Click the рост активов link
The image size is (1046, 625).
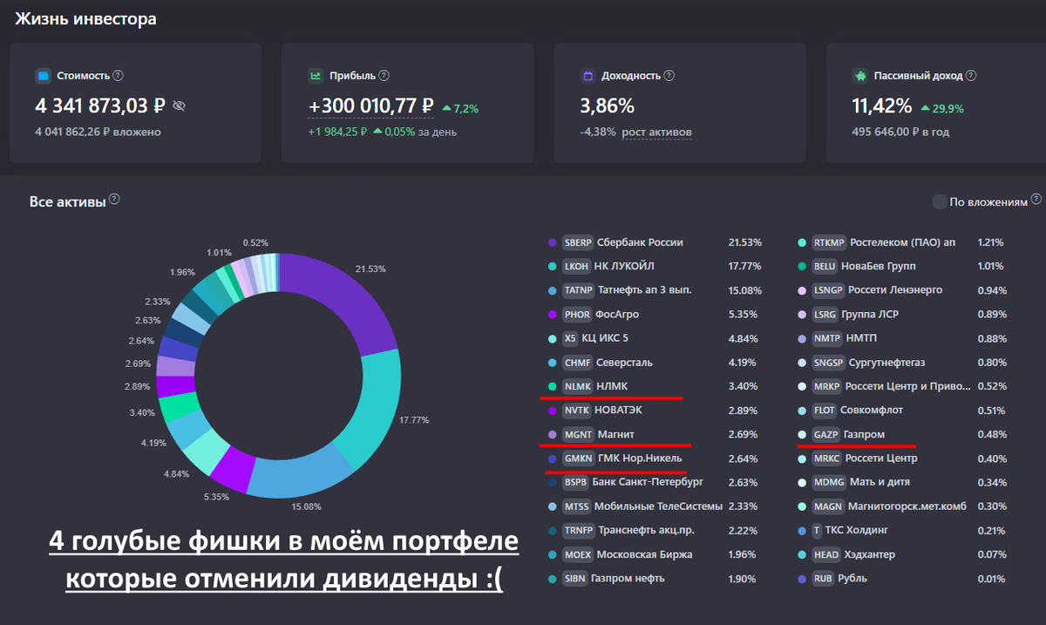pos(657,132)
